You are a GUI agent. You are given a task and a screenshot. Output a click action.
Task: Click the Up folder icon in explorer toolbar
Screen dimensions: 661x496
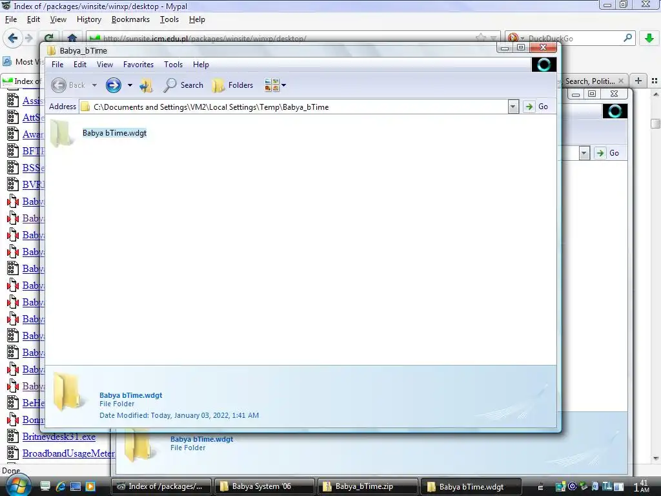(146, 85)
